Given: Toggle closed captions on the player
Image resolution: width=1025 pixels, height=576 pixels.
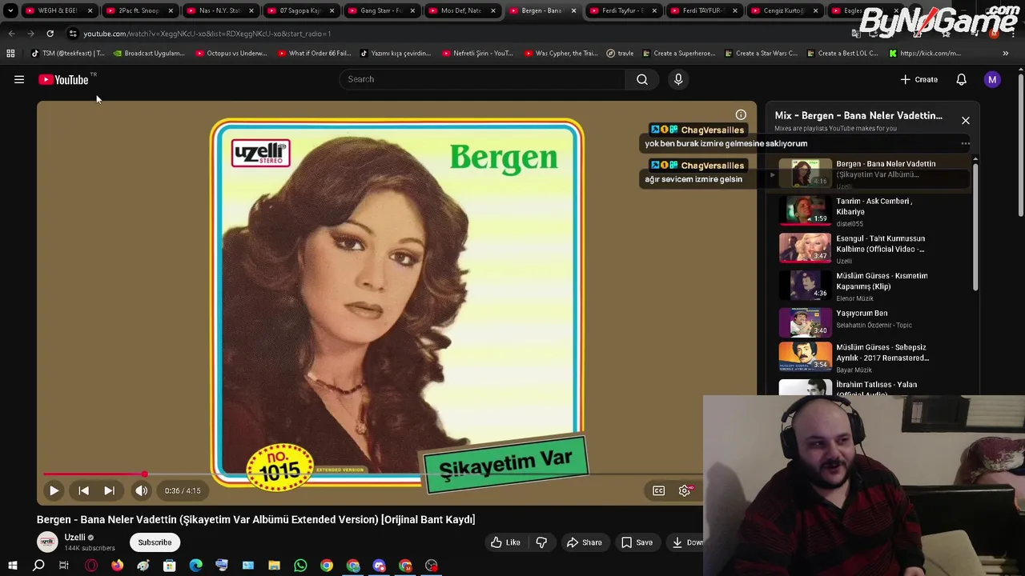Looking at the screenshot, I should [658, 490].
